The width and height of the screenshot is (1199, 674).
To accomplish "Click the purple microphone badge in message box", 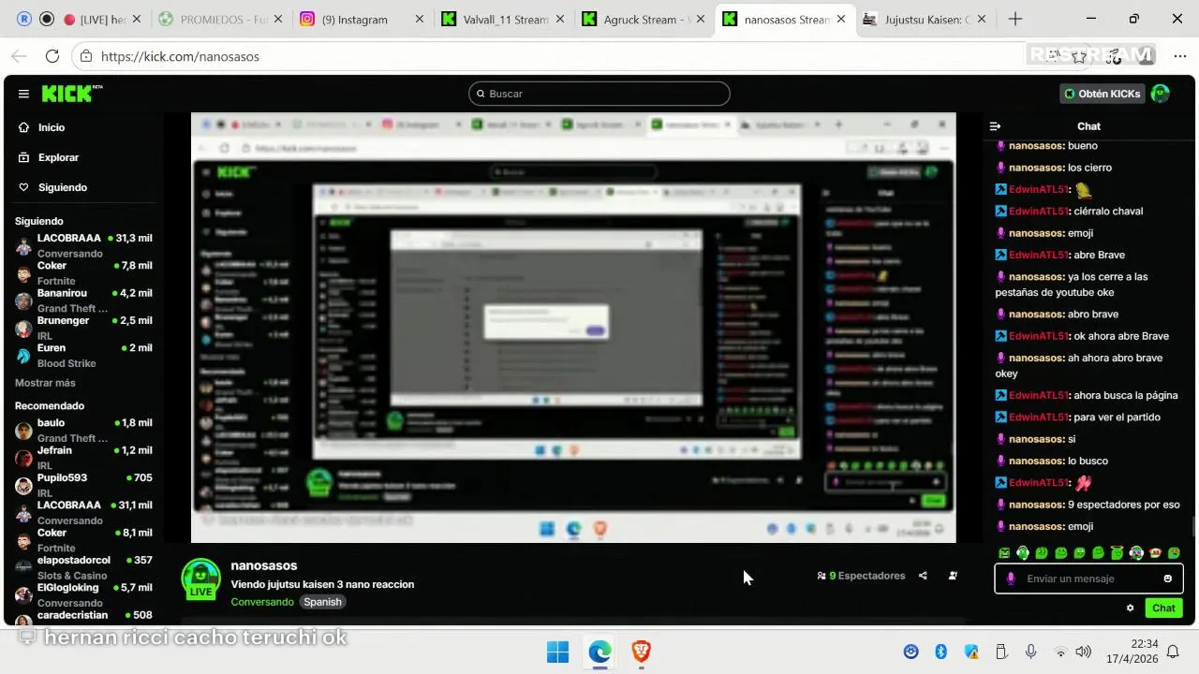I will (1010, 579).
